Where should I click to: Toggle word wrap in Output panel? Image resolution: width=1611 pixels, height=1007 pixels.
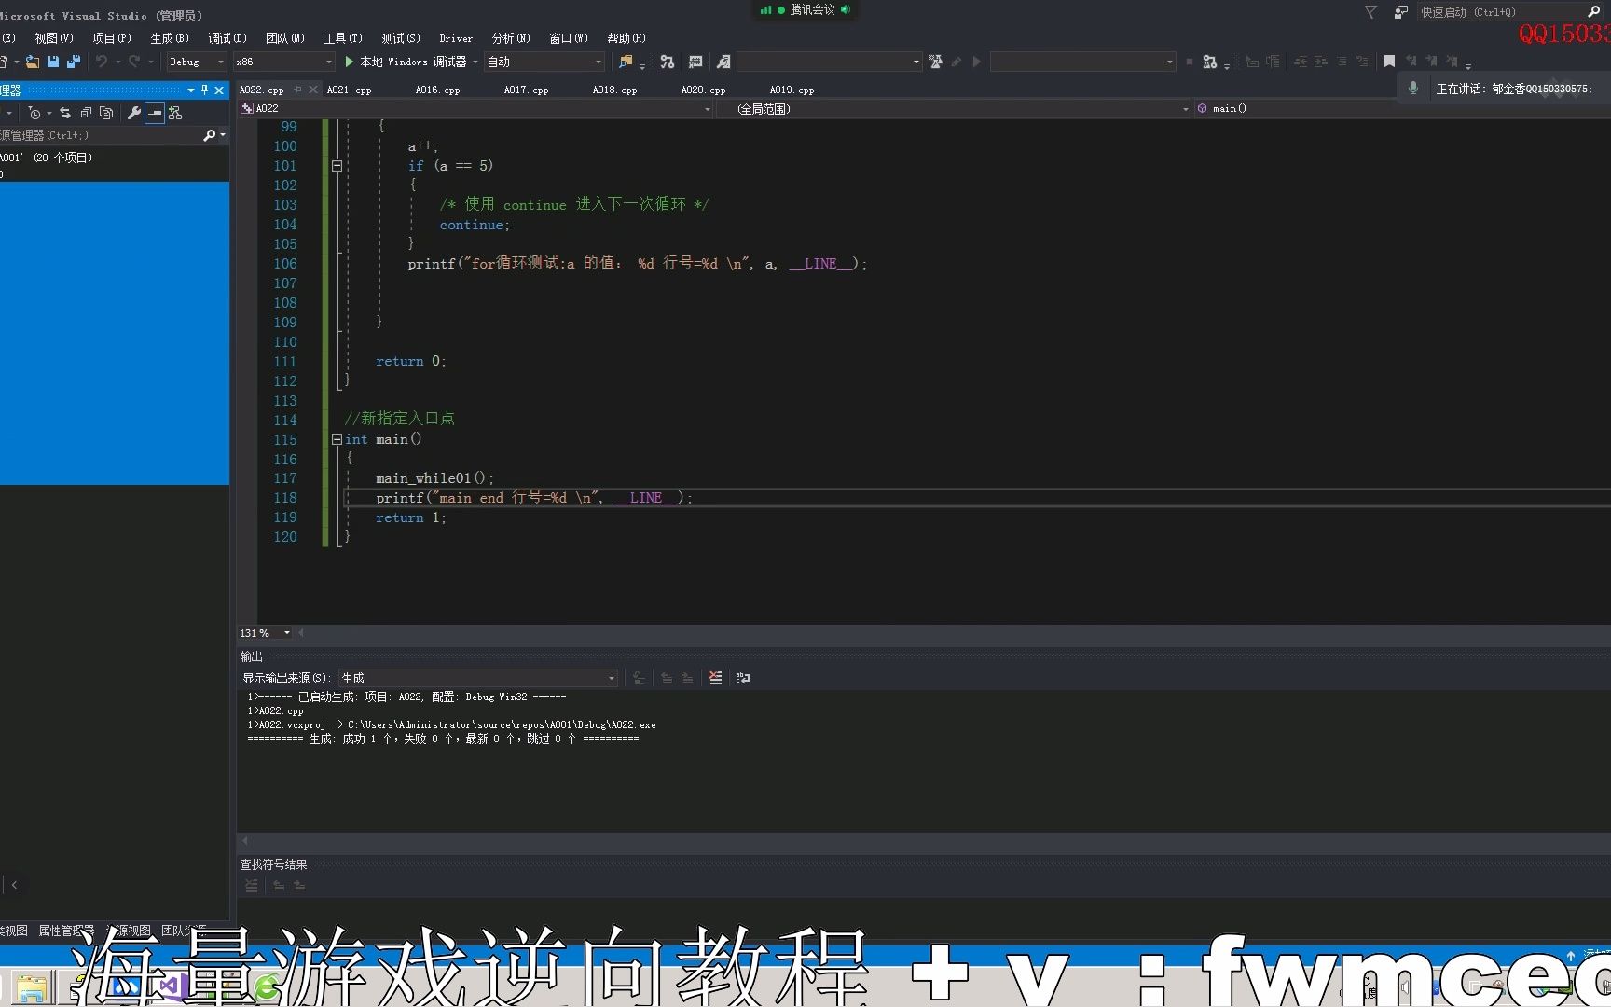click(x=743, y=678)
